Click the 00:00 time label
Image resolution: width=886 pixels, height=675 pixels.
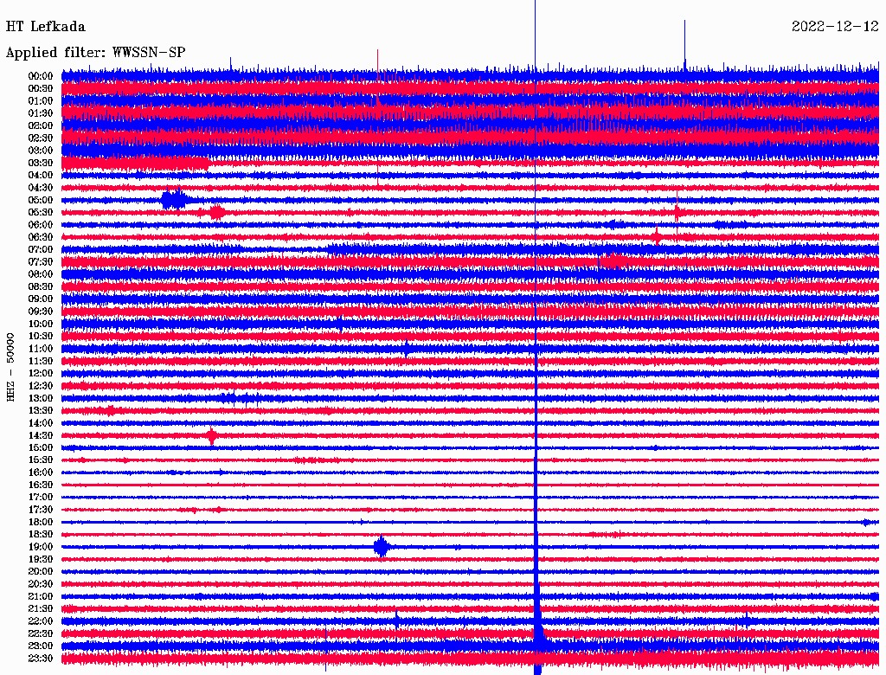pyautogui.click(x=41, y=76)
